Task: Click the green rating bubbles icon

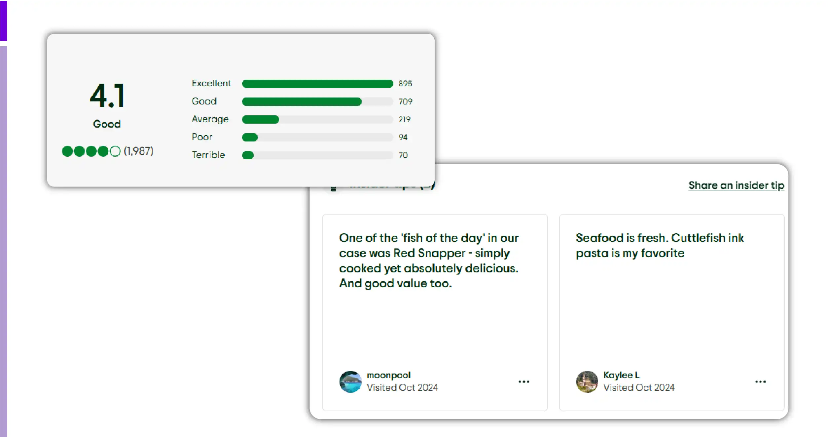Action: (x=91, y=151)
